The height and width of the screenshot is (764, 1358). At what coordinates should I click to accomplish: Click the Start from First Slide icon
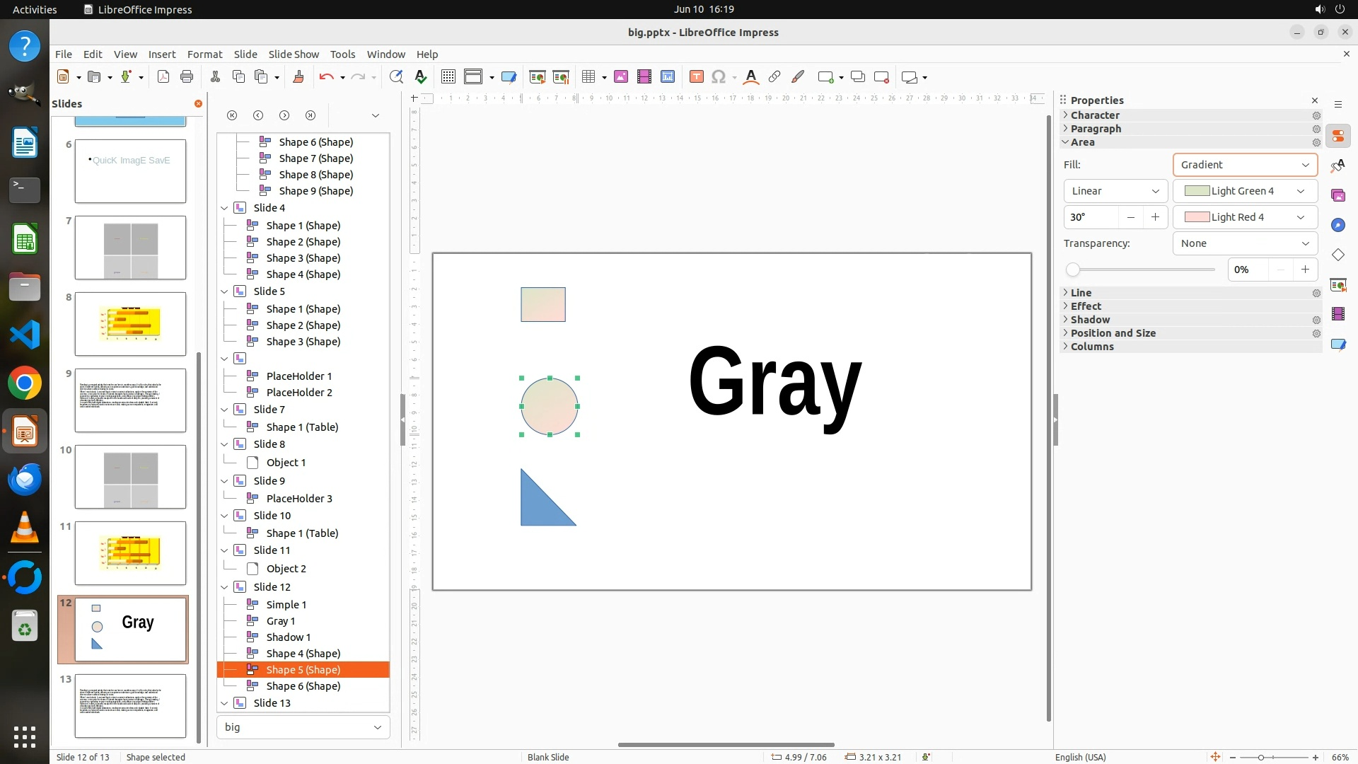(537, 77)
